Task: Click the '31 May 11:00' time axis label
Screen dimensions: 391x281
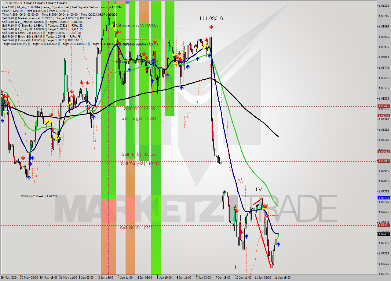Action: coord(68,278)
